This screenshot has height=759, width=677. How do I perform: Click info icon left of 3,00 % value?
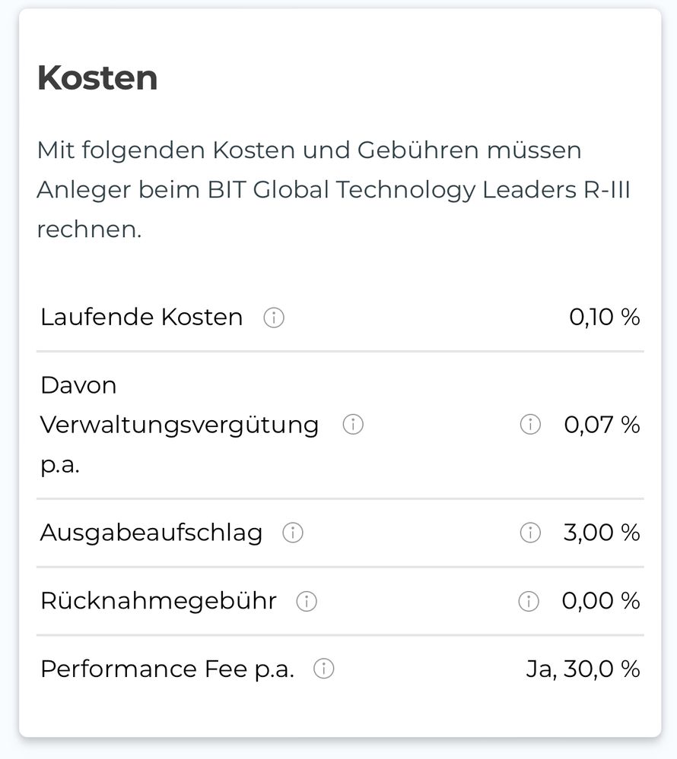click(x=529, y=533)
